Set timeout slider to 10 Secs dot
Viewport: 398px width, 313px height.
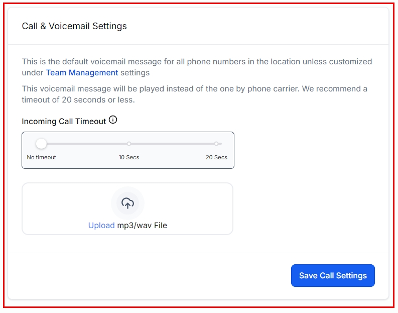[129, 144]
